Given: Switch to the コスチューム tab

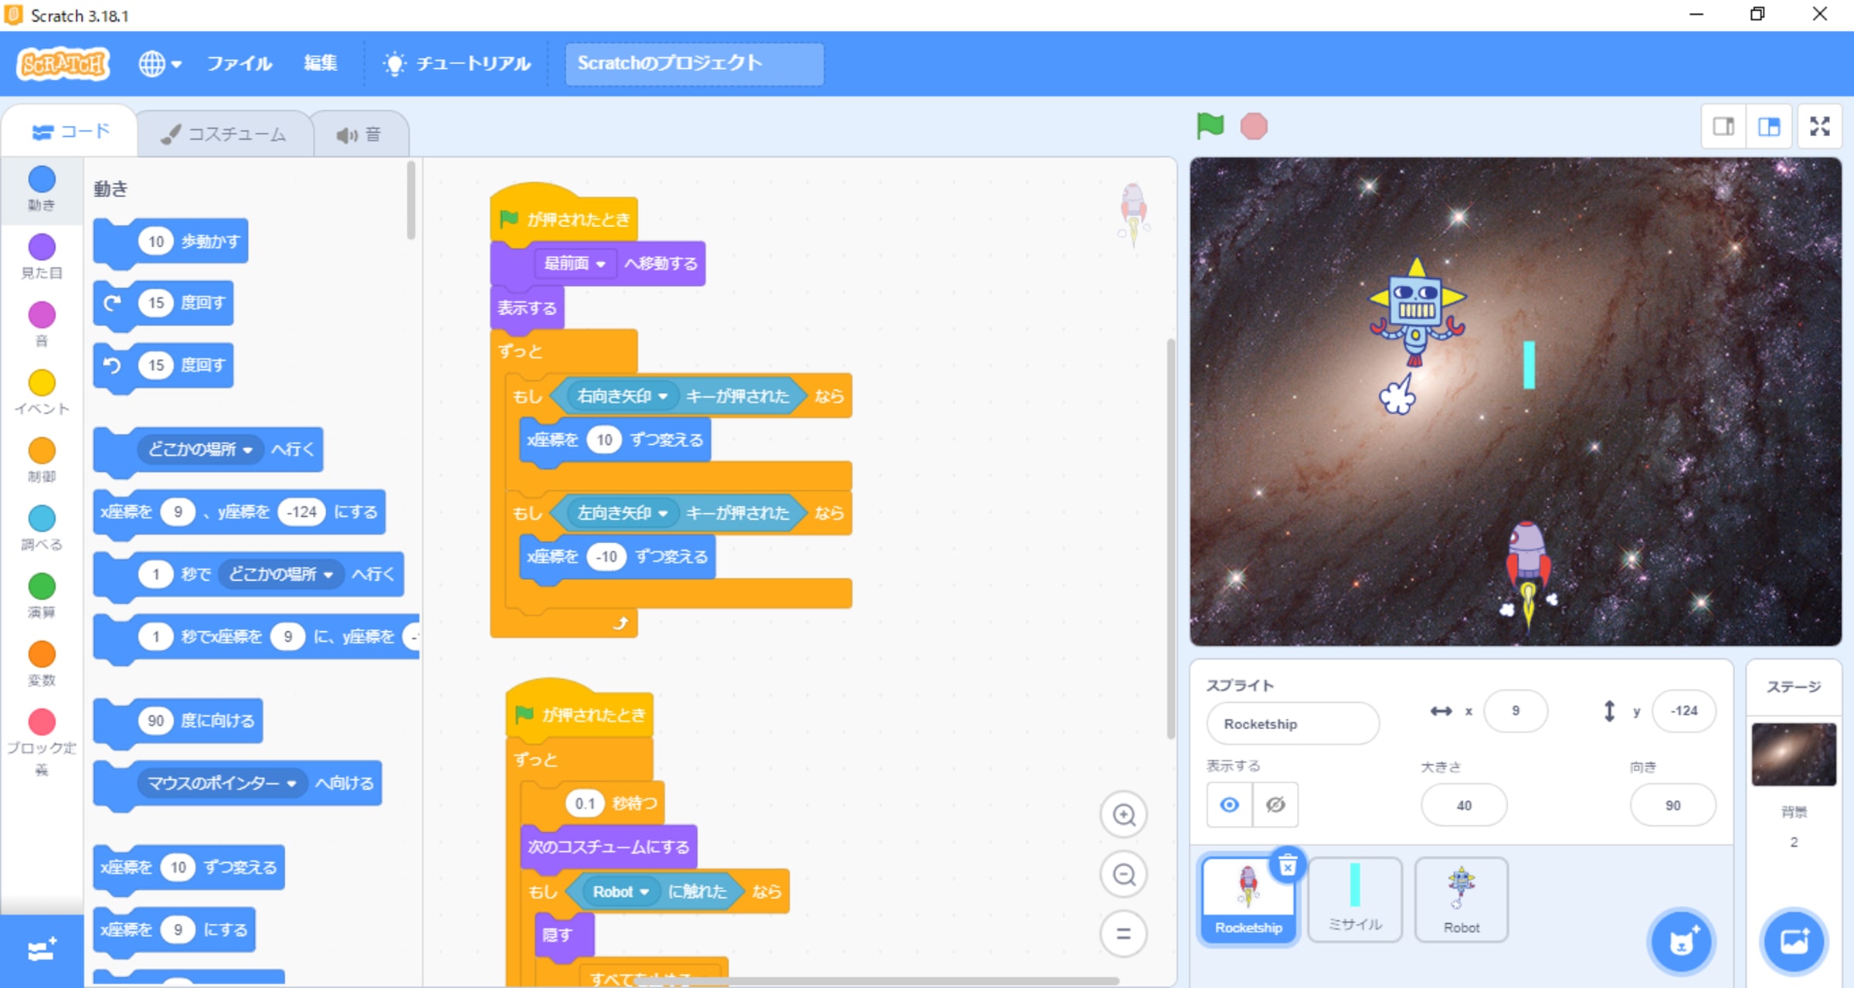Looking at the screenshot, I should pos(224,134).
